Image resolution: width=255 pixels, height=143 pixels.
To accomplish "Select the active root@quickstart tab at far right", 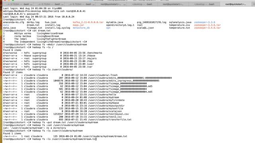I will (x=235, y=4).
